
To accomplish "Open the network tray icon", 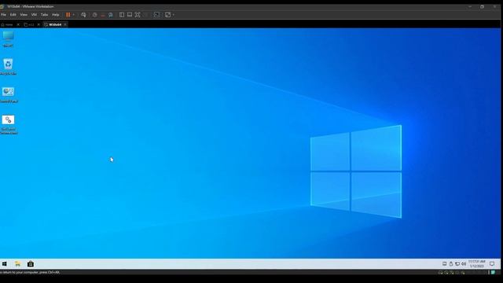I will coord(457,264).
